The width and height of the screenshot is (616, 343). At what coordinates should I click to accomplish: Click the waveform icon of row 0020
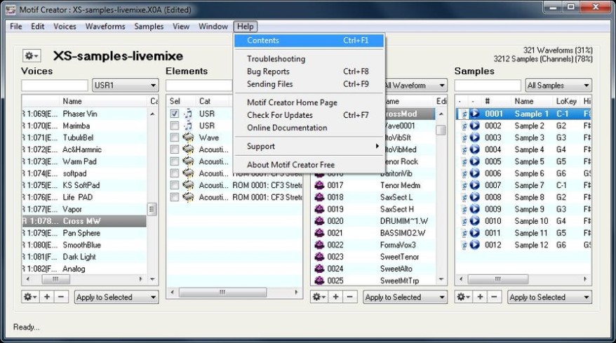tap(319, 221)
